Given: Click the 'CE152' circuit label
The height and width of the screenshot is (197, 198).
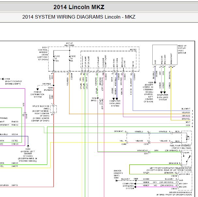Looking at the screenshot, I should click(15, 141).
